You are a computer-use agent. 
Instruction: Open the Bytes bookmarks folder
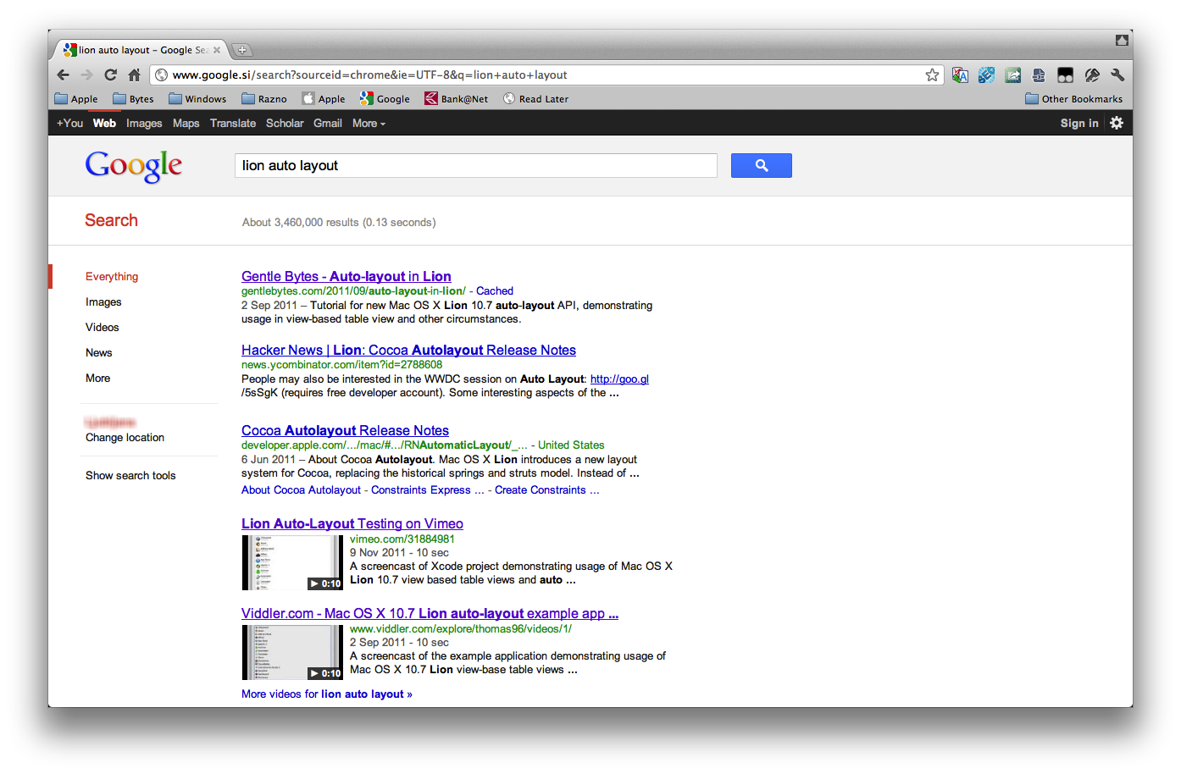[133, 99]
